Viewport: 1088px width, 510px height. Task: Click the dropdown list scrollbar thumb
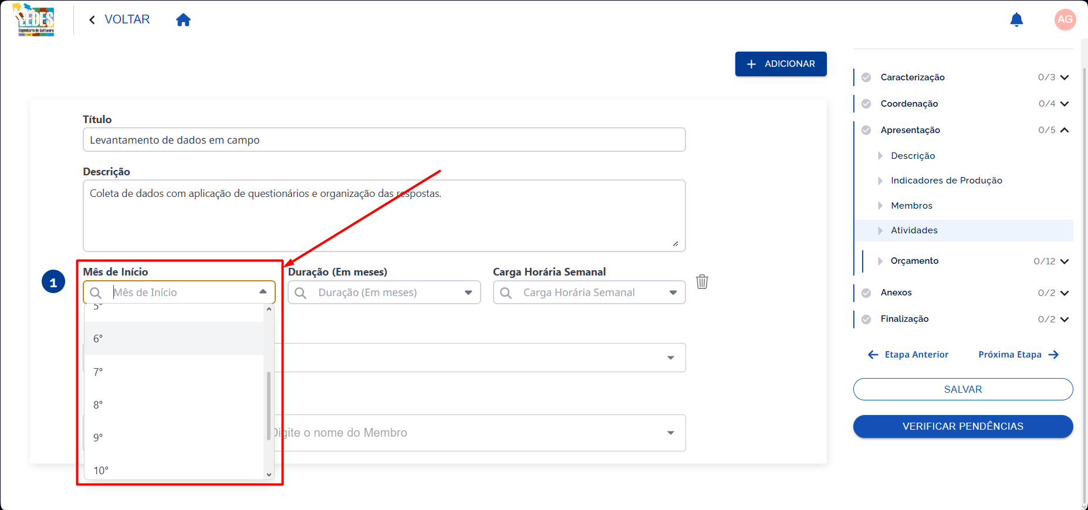[269, 405]
